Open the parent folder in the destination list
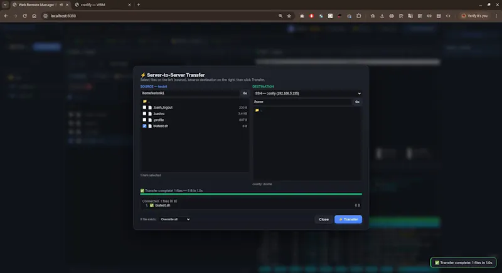 (x=259, y=110)
